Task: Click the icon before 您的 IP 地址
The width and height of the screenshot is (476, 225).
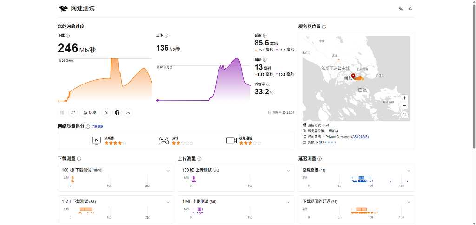Action: [x=304, y=142]
